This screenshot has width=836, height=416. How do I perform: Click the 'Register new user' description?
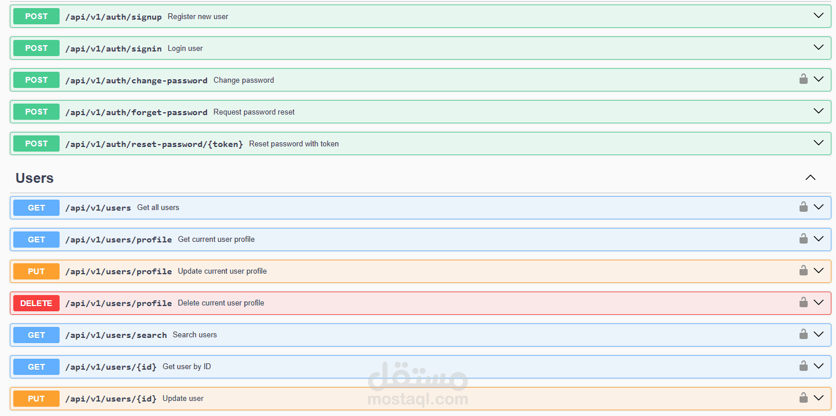tap(198, 17)
